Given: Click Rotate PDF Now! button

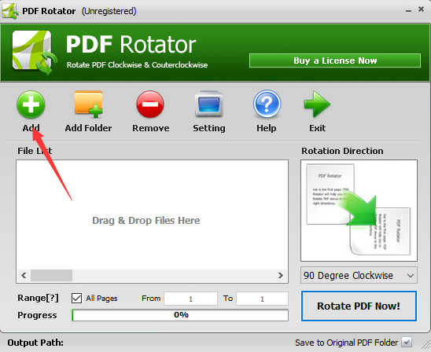Looking at the screenshot, I should pos(359,306).
